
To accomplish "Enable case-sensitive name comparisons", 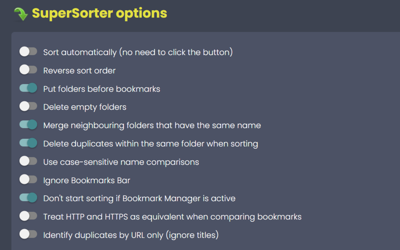I will 28,161.
